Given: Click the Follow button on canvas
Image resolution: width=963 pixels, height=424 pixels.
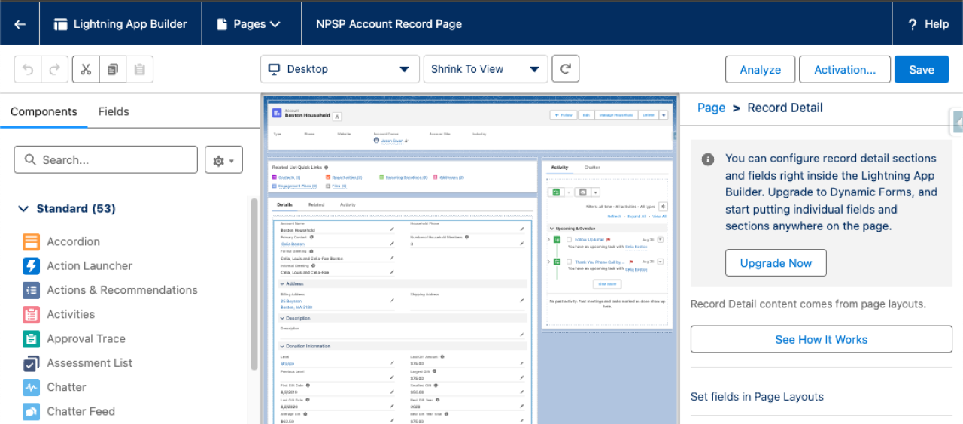Looking at the screenshot, I should click(x=562, y=115).
